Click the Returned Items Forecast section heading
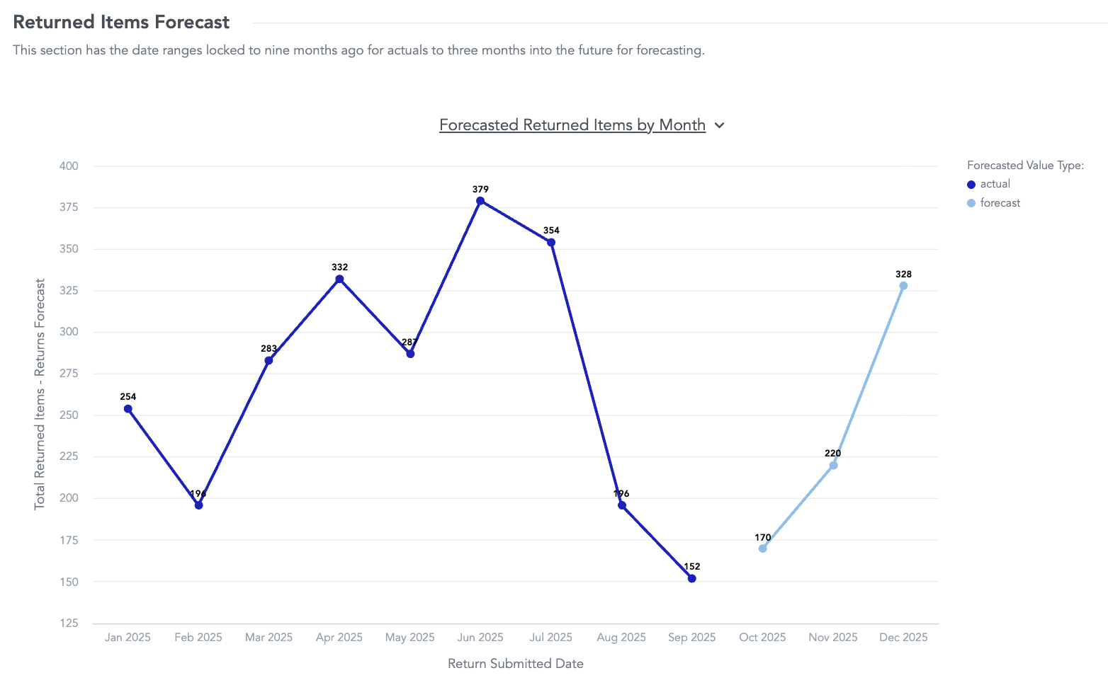 (x=121, y=22)
